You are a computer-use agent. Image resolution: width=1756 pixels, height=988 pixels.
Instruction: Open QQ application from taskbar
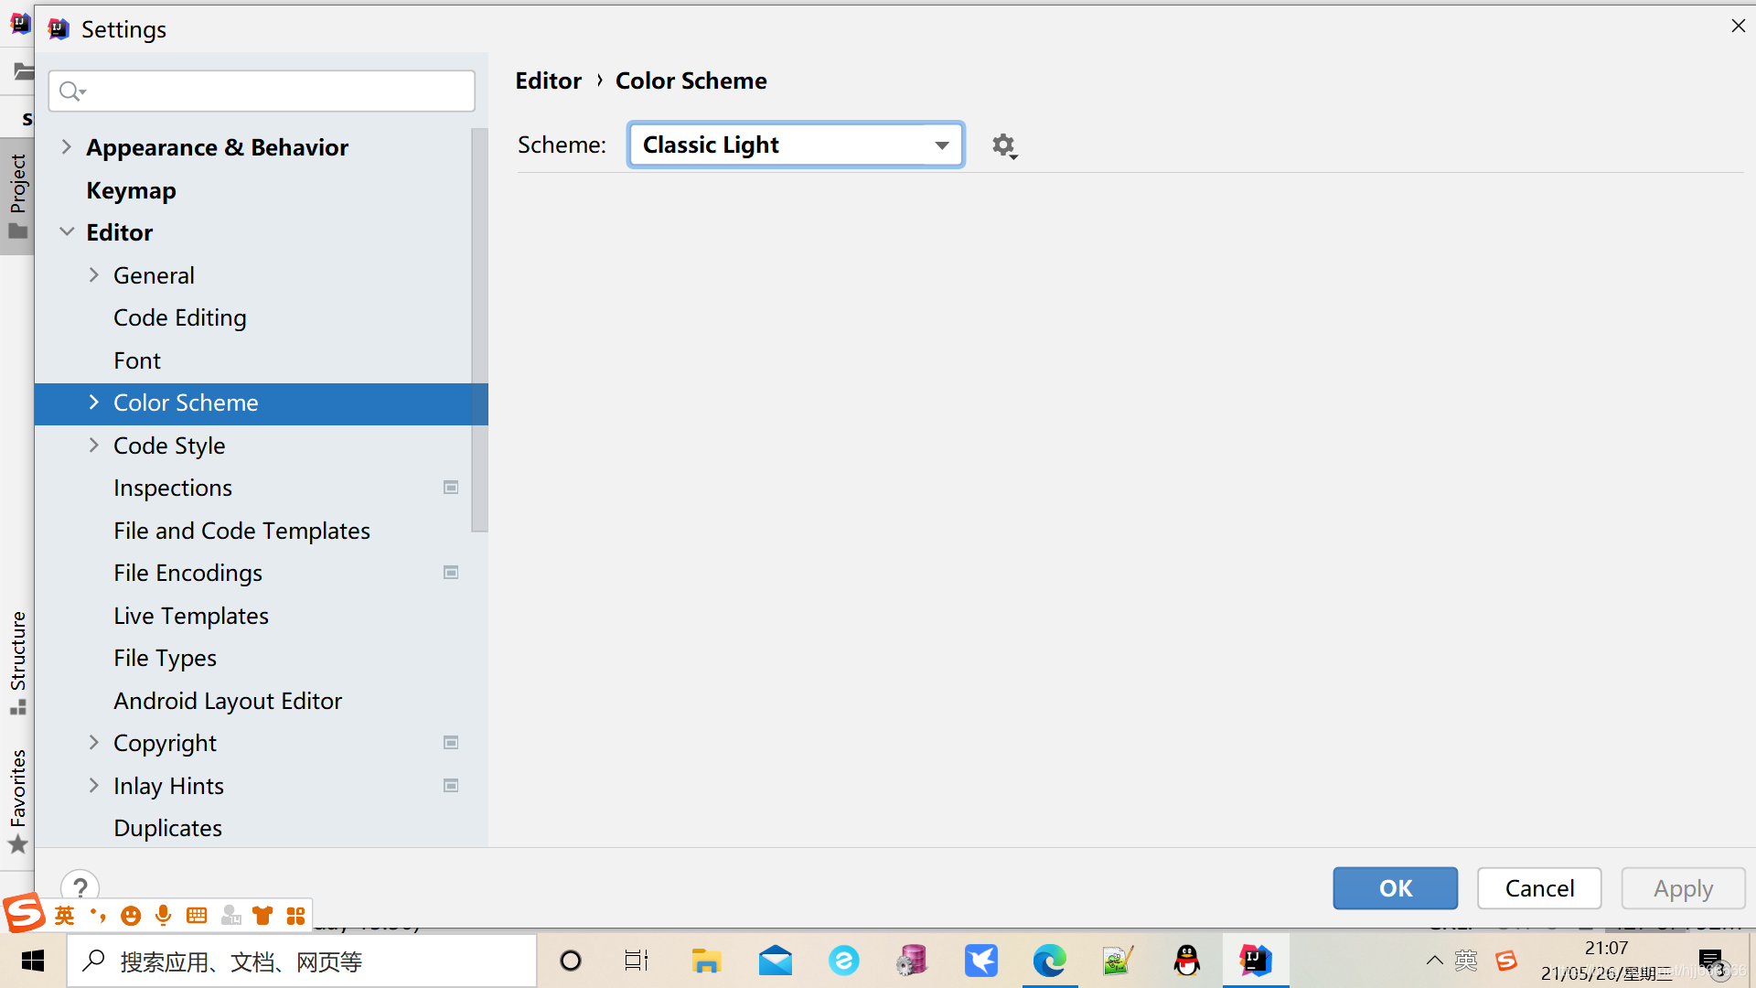1187,959
